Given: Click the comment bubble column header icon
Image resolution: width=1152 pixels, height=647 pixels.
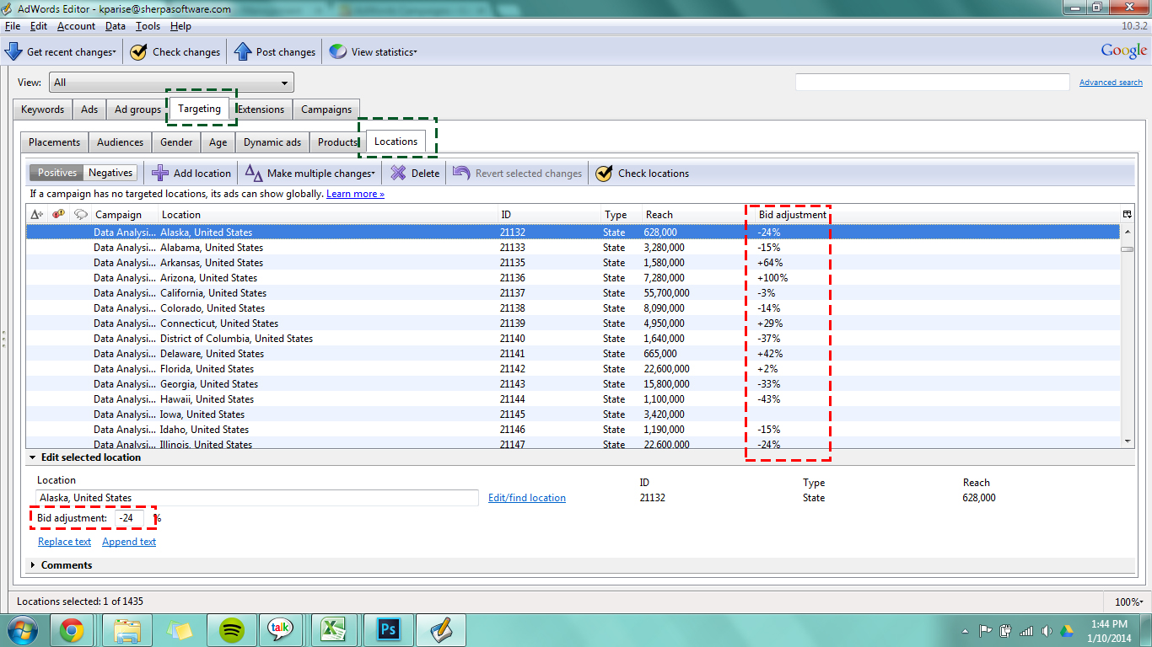Looking at the screenshot, I should tap(81, 215).
